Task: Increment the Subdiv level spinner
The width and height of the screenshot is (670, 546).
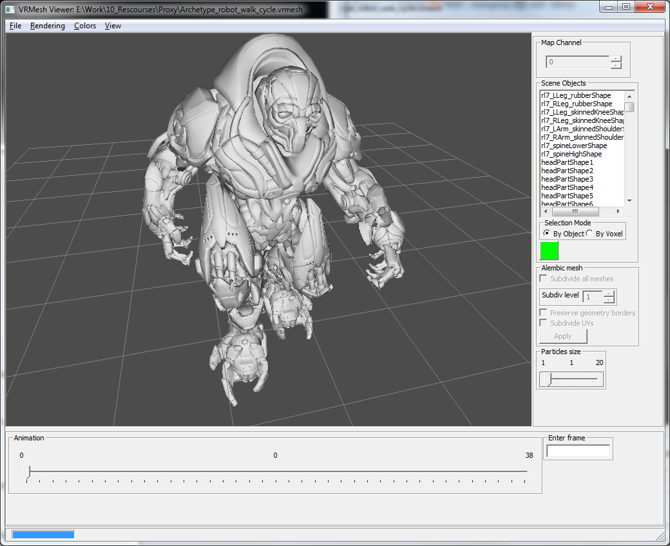Action: point(609,294)
